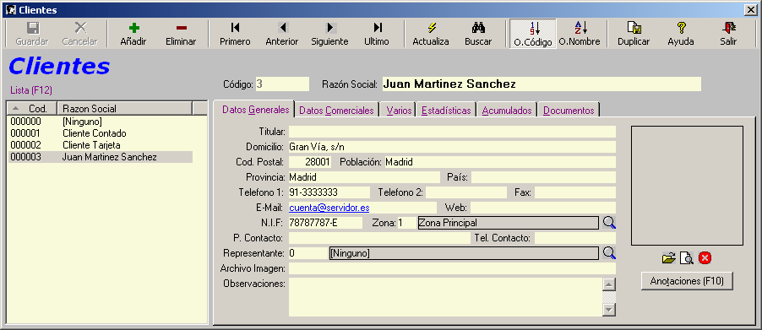Duplicate the client with the Duplicar icon
Viewport: 762px width, 330px height.
click(634, 28)
